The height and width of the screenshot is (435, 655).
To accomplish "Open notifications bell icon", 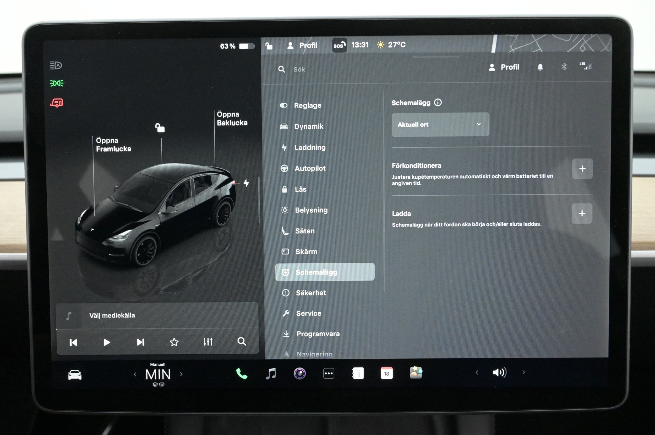I will (540, 67).
